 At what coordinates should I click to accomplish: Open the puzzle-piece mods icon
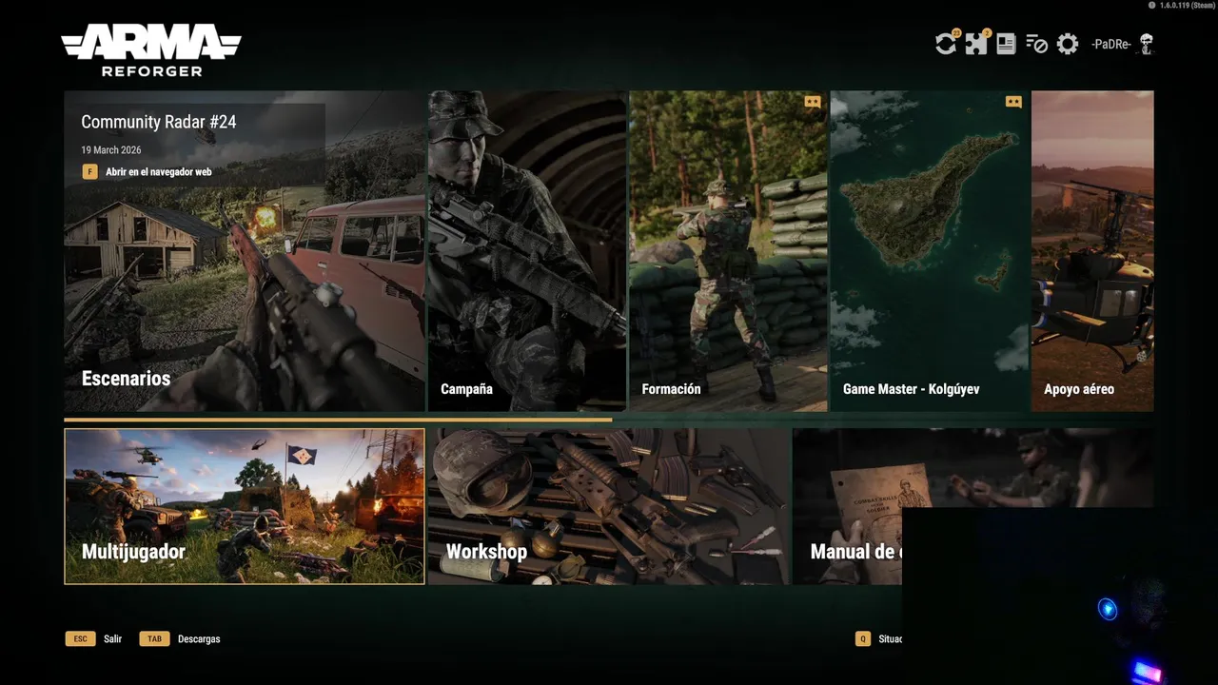pos(976,44)
